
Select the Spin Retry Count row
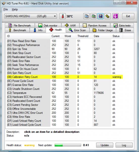click(65, 73)
